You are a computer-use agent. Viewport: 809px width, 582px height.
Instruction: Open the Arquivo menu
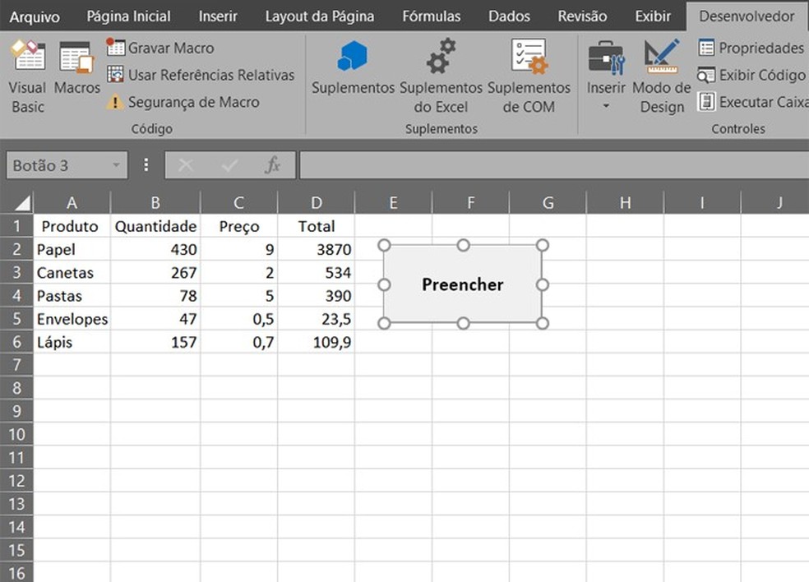35,16
